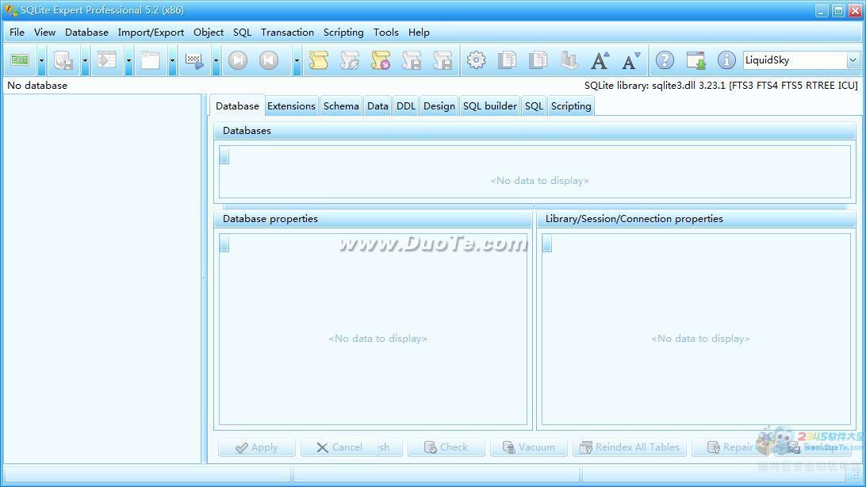Click the grey scroll icon after new script
Image resolution: width=866 pixels, height=487 pixels.
(350, 60)
